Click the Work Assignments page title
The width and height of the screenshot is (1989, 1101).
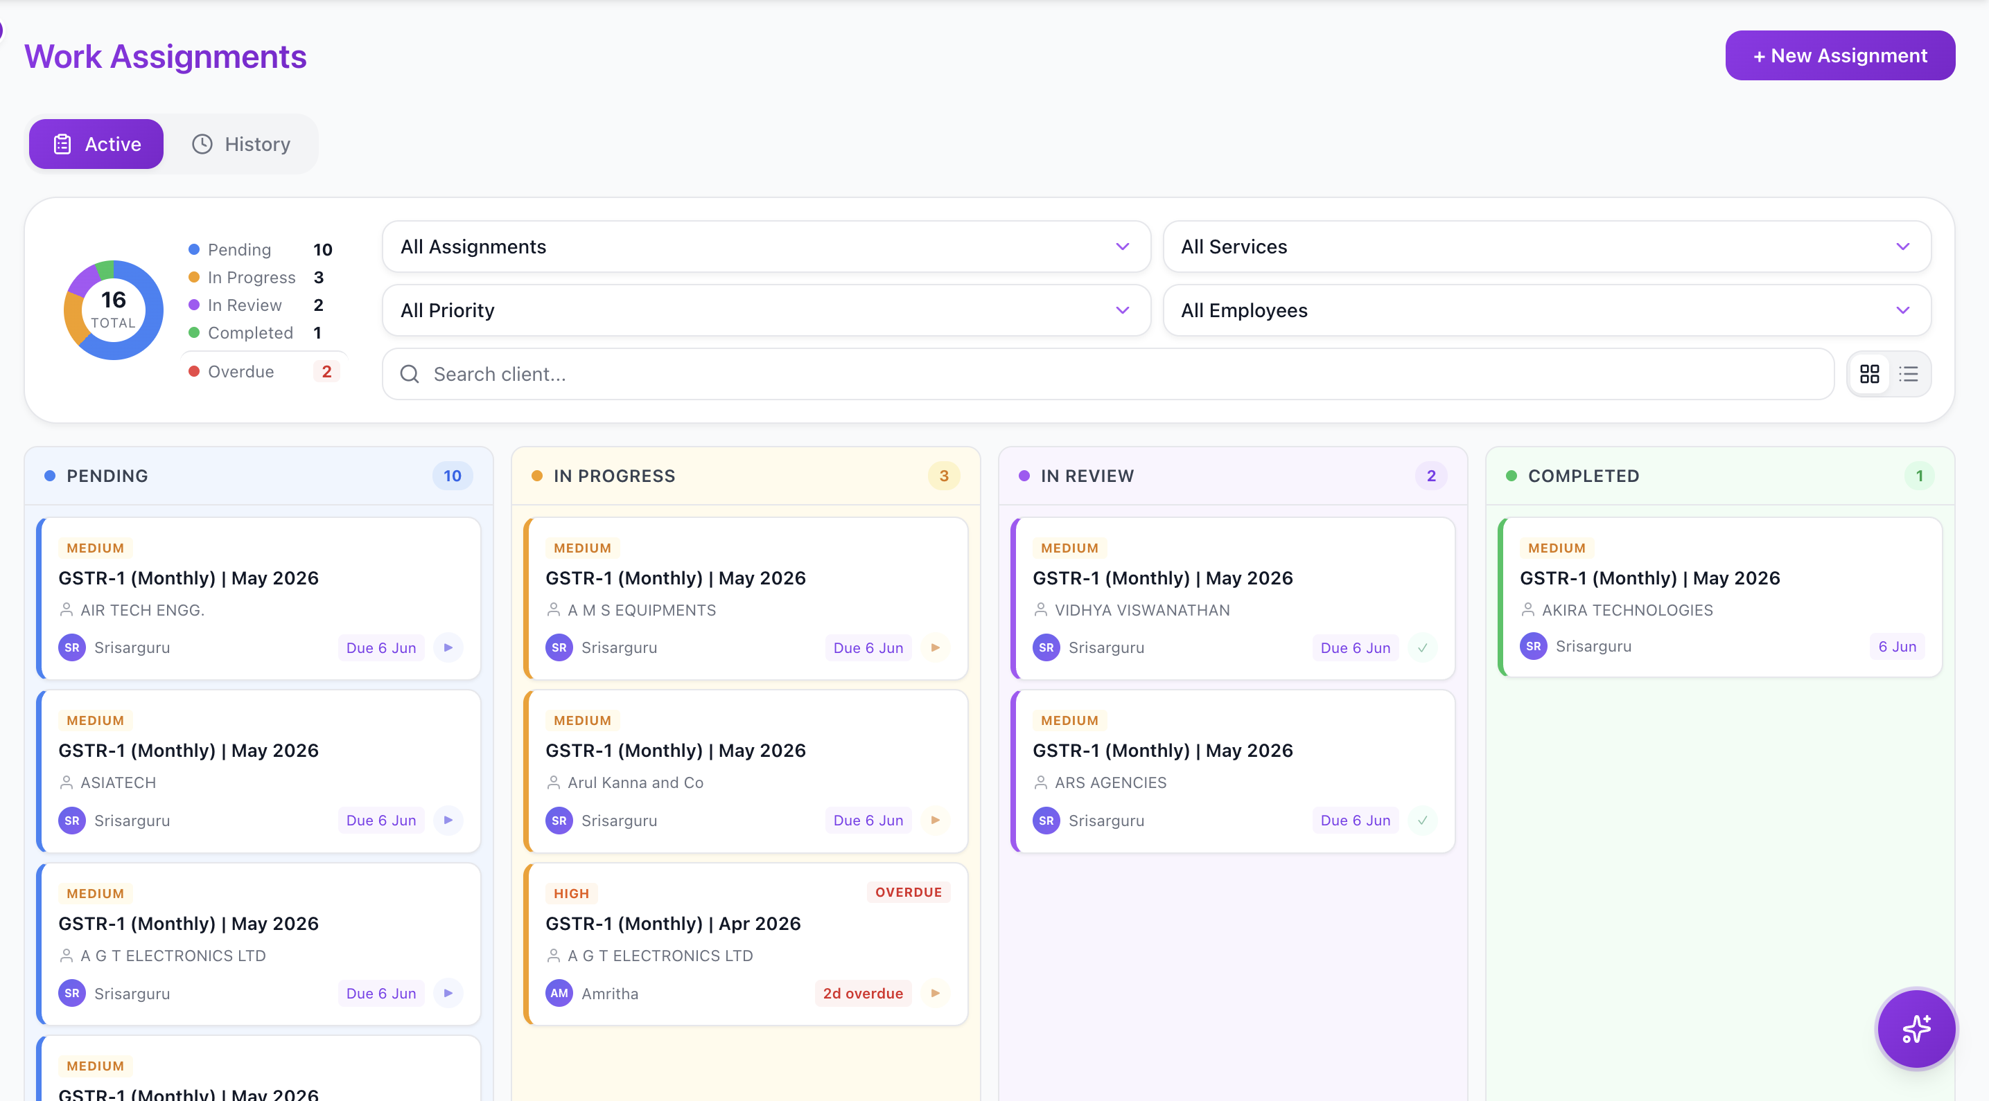click(x=166, y=56)
